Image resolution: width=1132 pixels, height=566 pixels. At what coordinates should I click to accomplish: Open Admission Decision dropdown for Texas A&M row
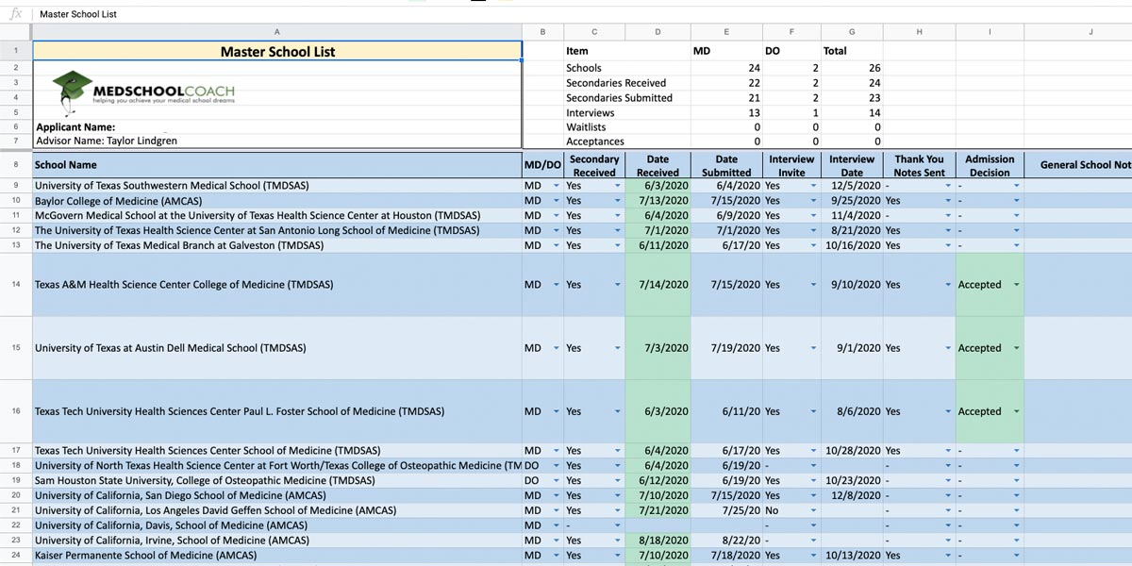(x=1016, y=285)
